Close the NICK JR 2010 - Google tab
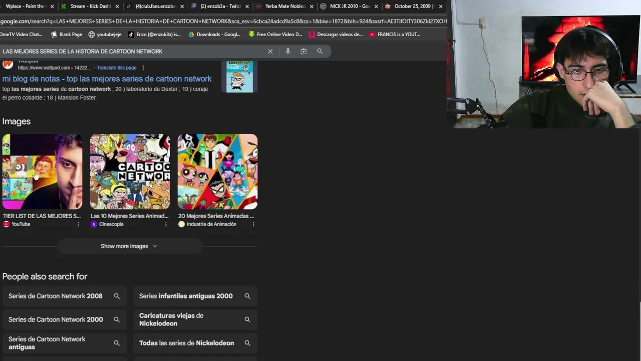 (x=376, y=7)
